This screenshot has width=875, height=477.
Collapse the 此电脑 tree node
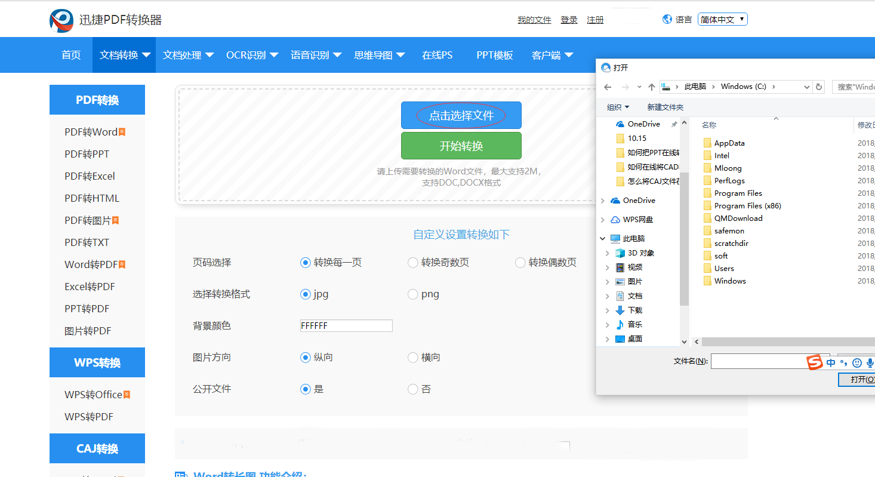coord(603,238)
